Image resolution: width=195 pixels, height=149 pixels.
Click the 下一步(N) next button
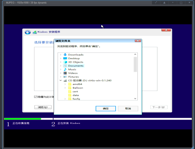pos(159,107)
